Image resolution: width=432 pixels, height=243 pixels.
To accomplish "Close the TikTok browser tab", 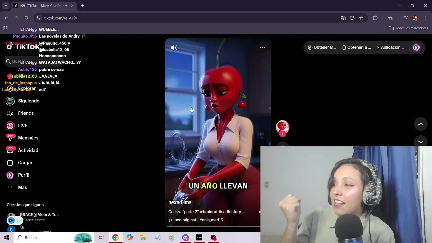I will coord(72,6).
